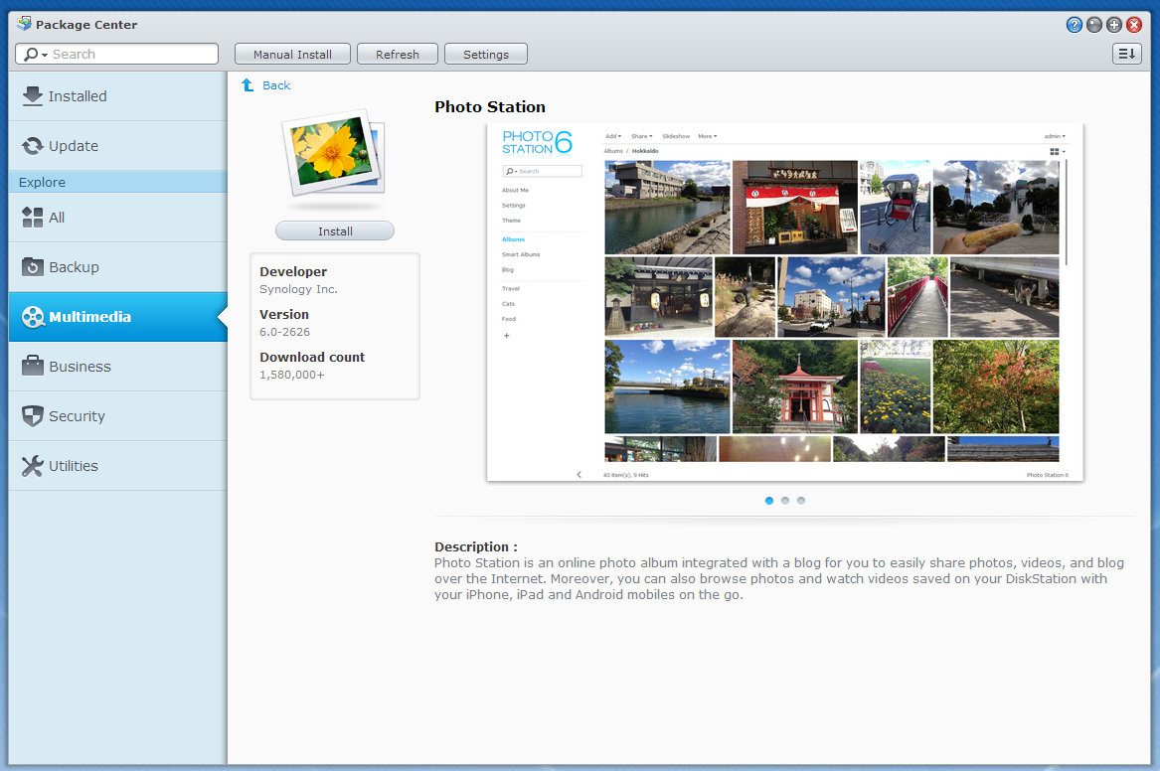This screenshot has width=1160, height=771.
Task: Click the Package Center title icon
Action: point(25,24)
